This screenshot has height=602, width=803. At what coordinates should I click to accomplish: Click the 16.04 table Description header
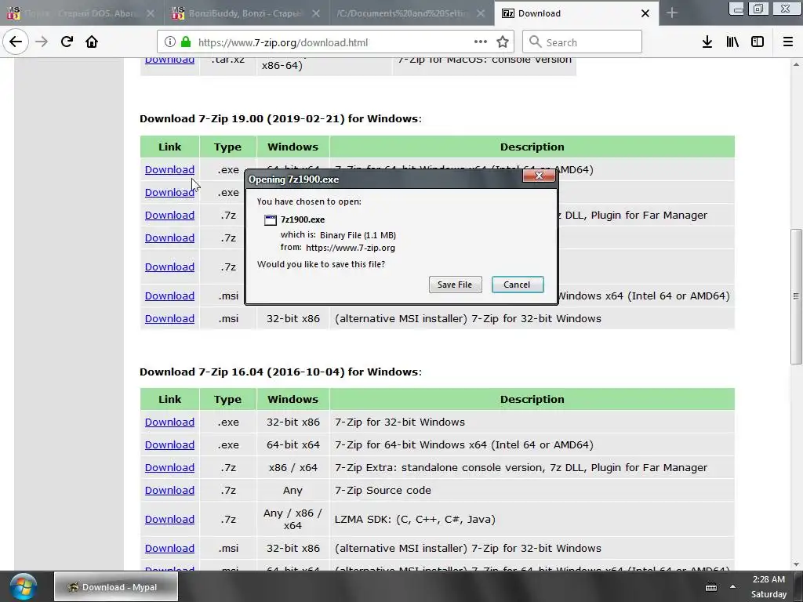point(532,399)
